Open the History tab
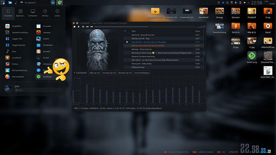 coord(45,13)
